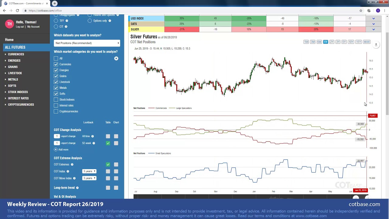The image size is (389, 219).
Task: Clear market categories with X icon
Action: 116,58
